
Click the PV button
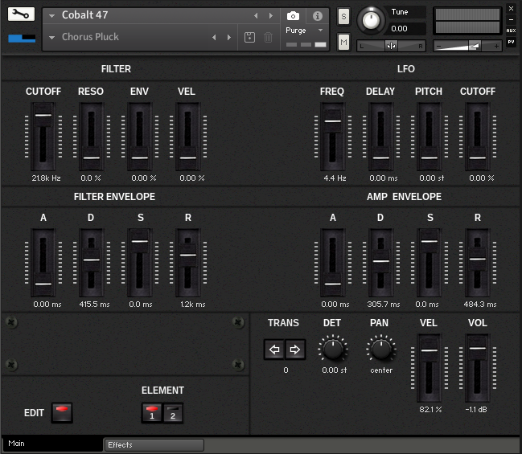point(511,42)
